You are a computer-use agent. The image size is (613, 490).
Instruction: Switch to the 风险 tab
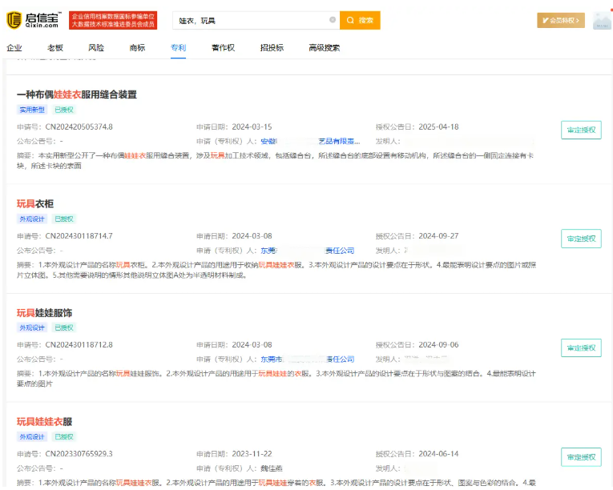click(96, 48)
